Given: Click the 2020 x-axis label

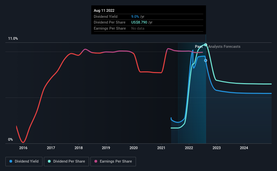Looking at the screenshot, I should (x=134, y=148).
